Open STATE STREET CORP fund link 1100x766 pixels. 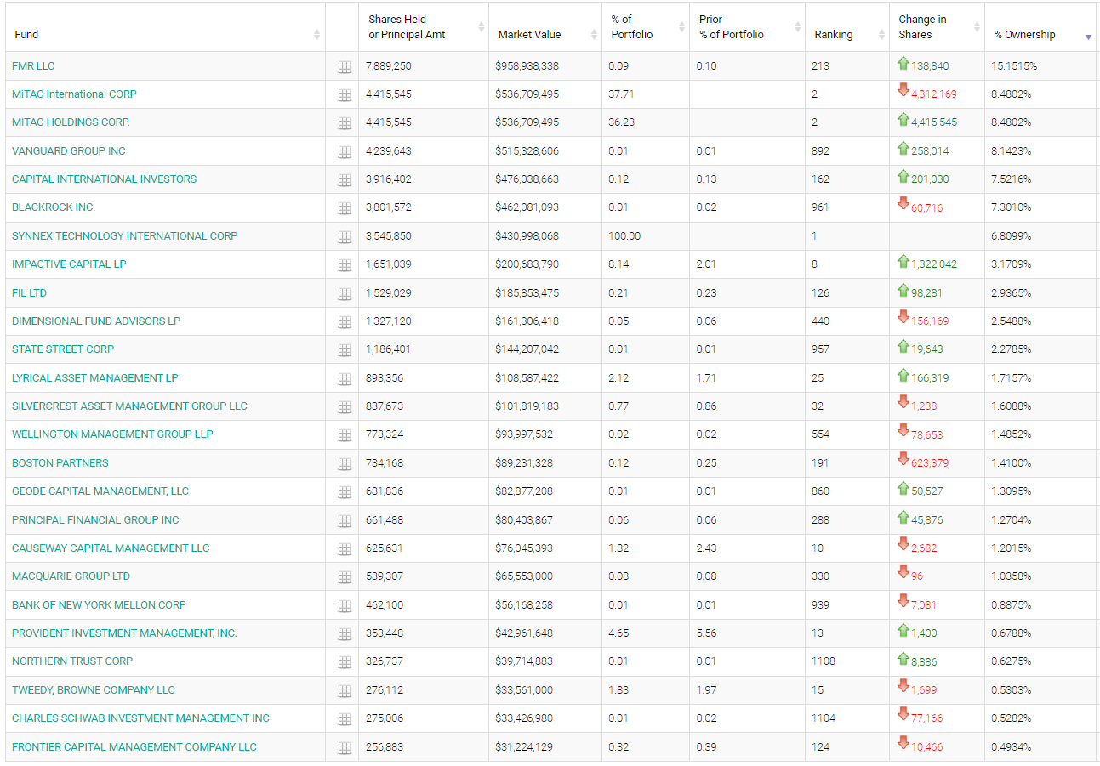coord(63,349)
